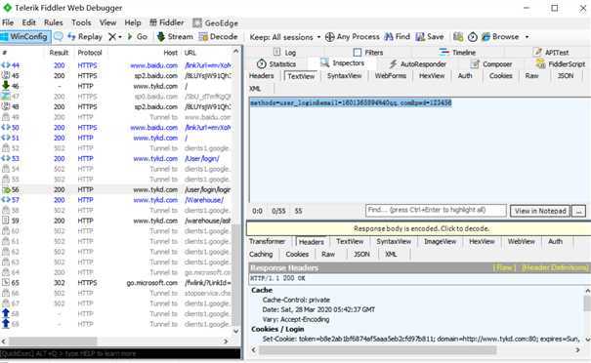Click the Result column header
This screenshot has height=363, width=591.
point(59,53)
